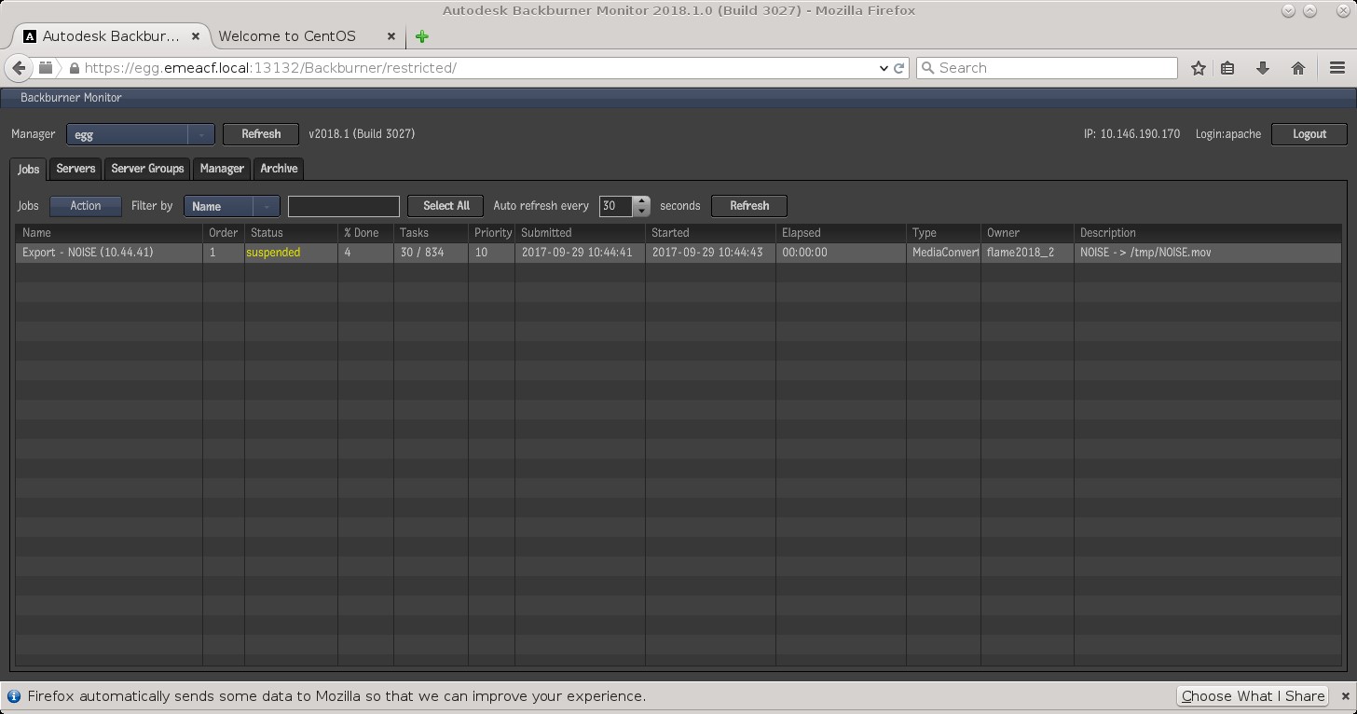Click the lock icon in the address bar
The height and width of the screenshot is (714, 1357).
pyautogui.click(x=75, y=68)
